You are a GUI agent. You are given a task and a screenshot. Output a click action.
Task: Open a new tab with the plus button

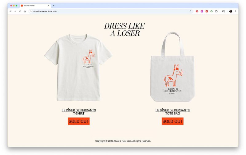coord(54,6)
